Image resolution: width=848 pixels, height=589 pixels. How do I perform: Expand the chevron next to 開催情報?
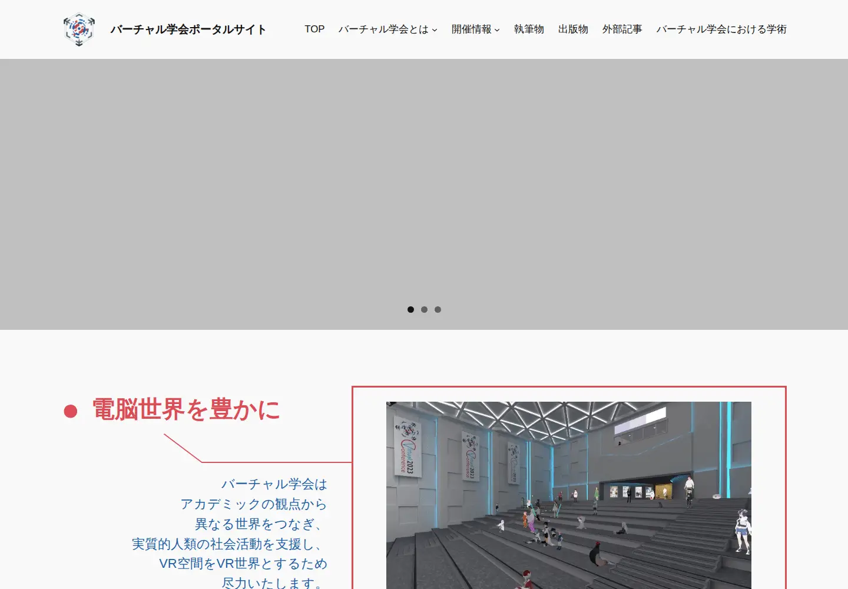point(497,30)
